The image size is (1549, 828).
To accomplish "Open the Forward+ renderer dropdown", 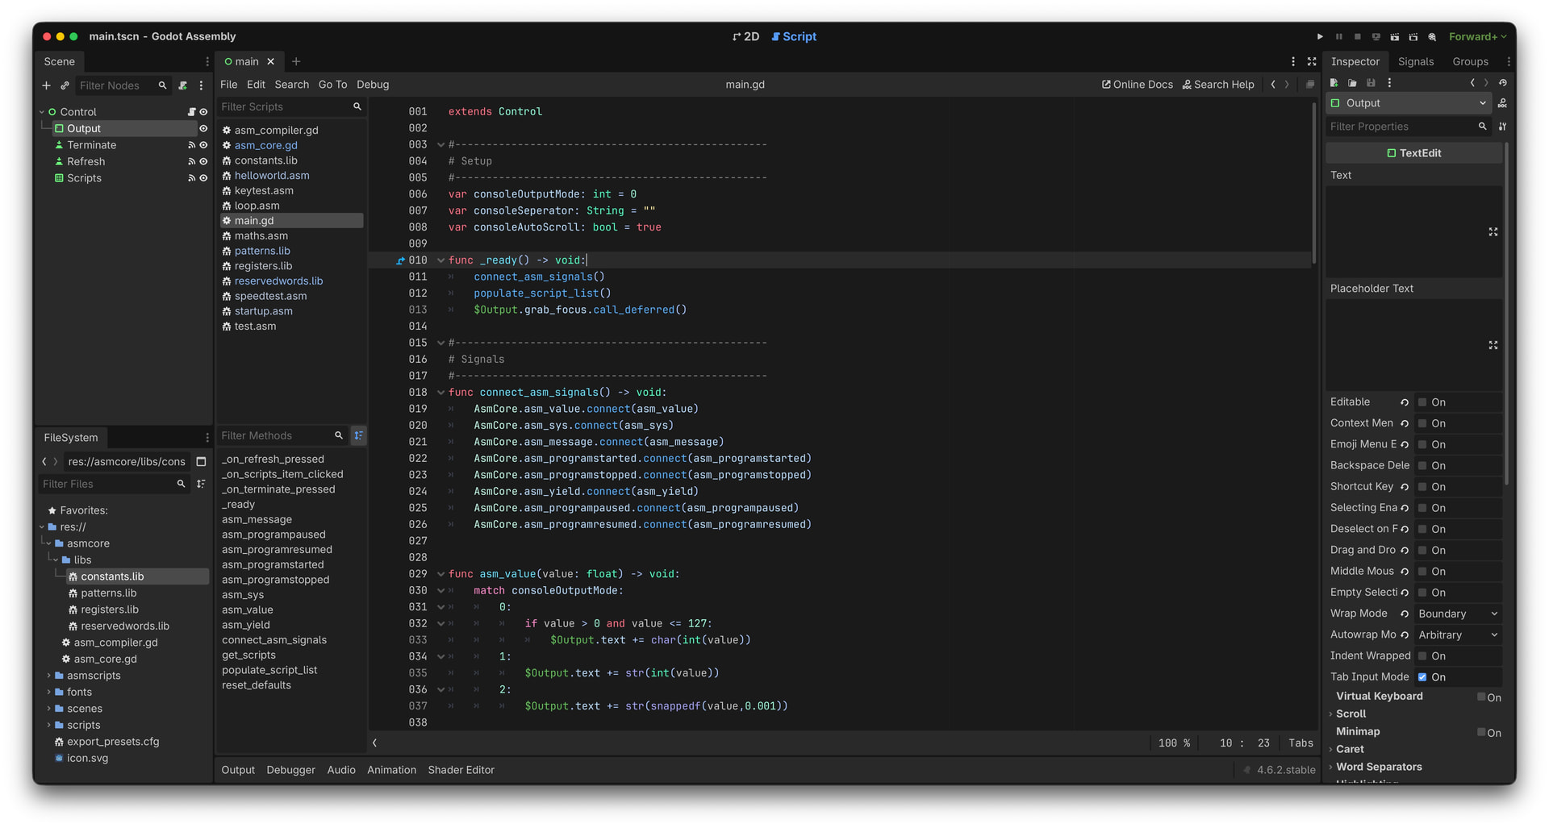I will tap(1477, 37).
